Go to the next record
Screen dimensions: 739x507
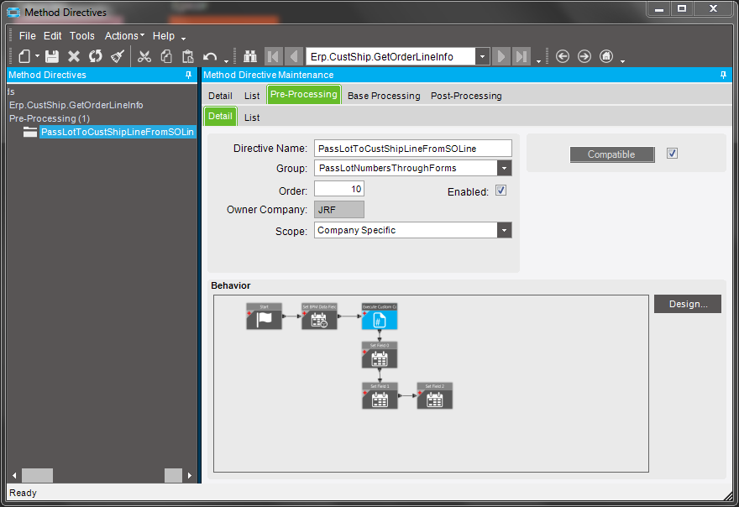501,56
